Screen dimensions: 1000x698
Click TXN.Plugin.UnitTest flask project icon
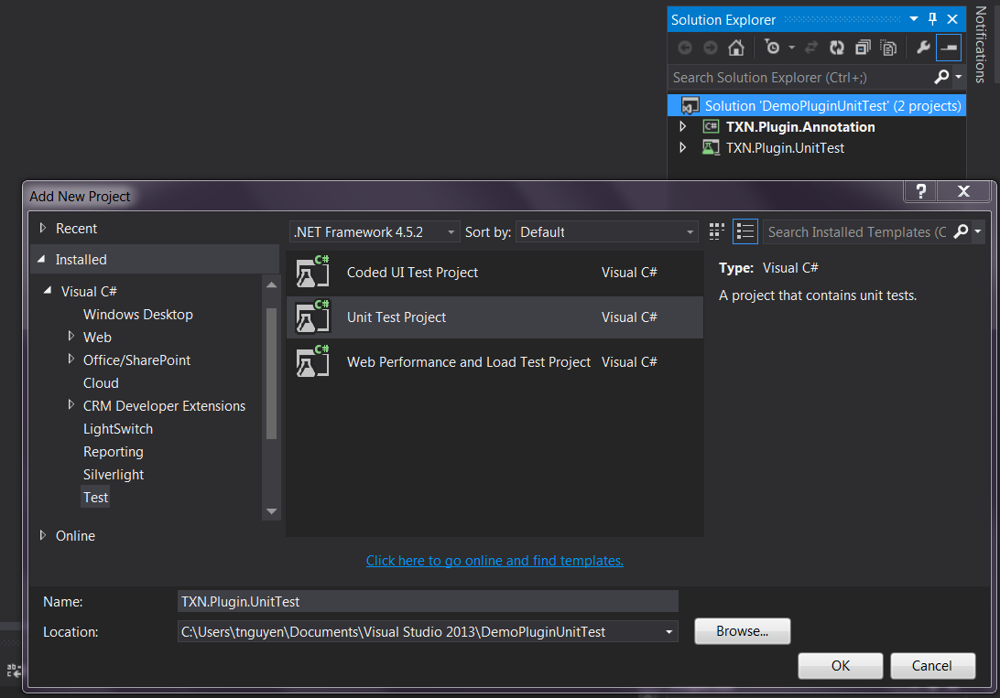tap(711, 148)
